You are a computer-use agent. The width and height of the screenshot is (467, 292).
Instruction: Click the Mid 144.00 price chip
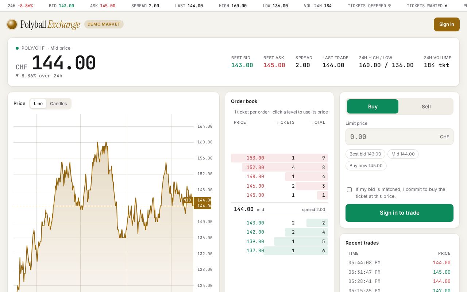point(403,154)
